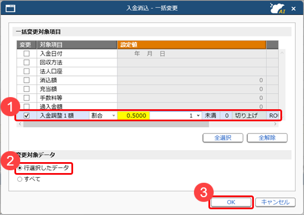304x215 pixels.
Task: Check the 消込額 checkbox
Action: [26, 80]
